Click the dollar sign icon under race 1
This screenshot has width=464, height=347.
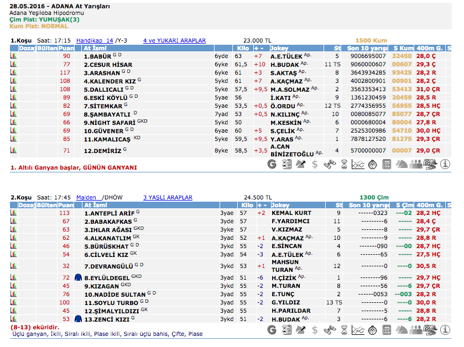pos(315,164)
